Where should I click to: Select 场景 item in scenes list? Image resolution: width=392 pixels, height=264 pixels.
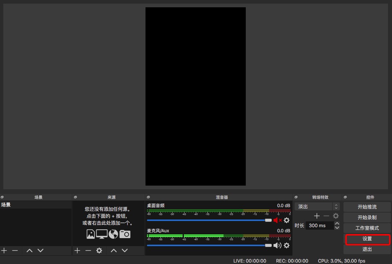tap(36, 205)
